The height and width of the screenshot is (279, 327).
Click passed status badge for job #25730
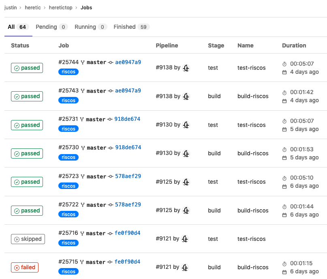pyautogui.click(x=28, y=154)
